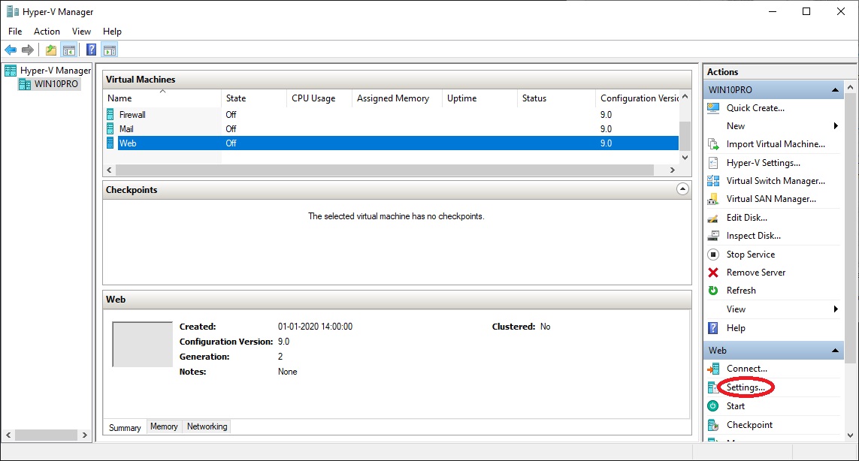Click the red X Remove Server icon
This screenshot has height=461, width=859.
(x=713, y=272)
